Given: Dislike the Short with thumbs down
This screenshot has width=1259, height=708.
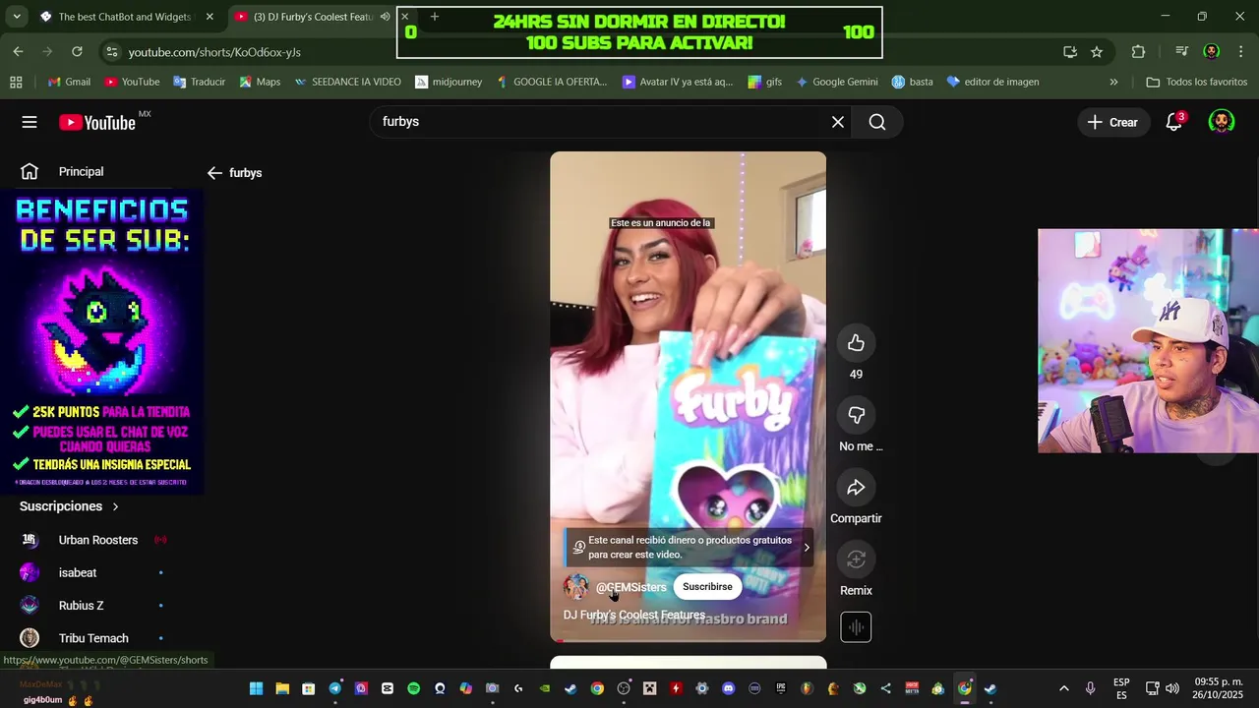Looking at the screenshot, I should pyautogui.click(x=856, y=415).
